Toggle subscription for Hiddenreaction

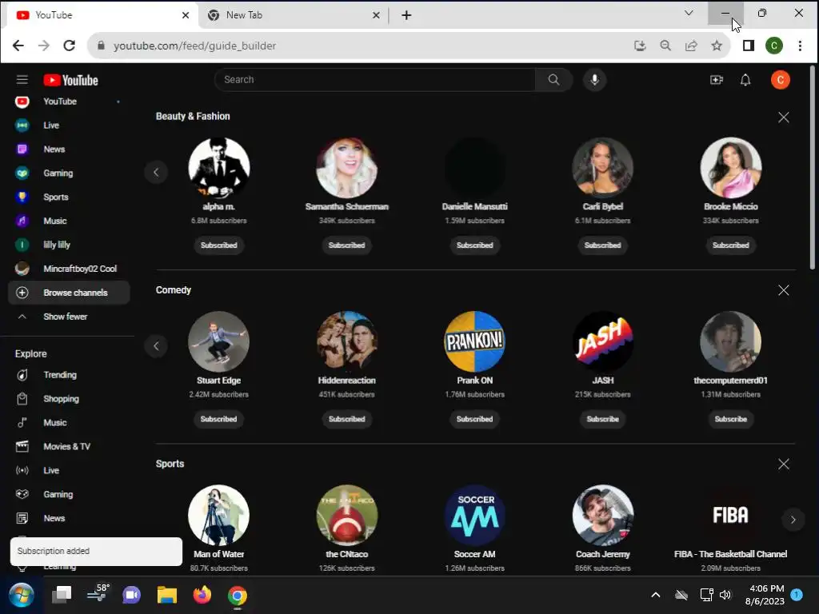coord(347,419)
